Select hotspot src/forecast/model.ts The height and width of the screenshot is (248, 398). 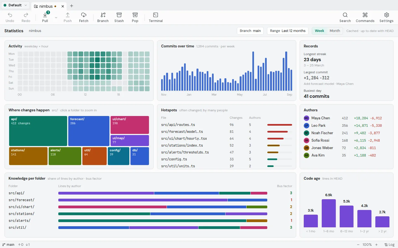[x=226, y=132]
